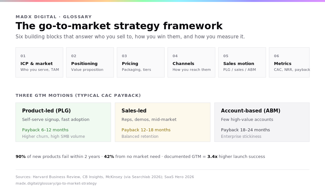325x195 pixels.
Task: Click 'CAC, NRR, payback' description
Action: (x=292, y=70)
